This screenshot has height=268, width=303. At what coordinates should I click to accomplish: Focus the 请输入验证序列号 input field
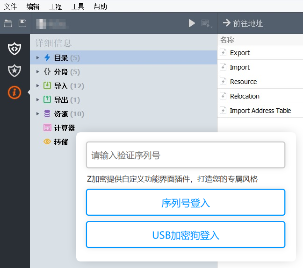pos(186,155)
